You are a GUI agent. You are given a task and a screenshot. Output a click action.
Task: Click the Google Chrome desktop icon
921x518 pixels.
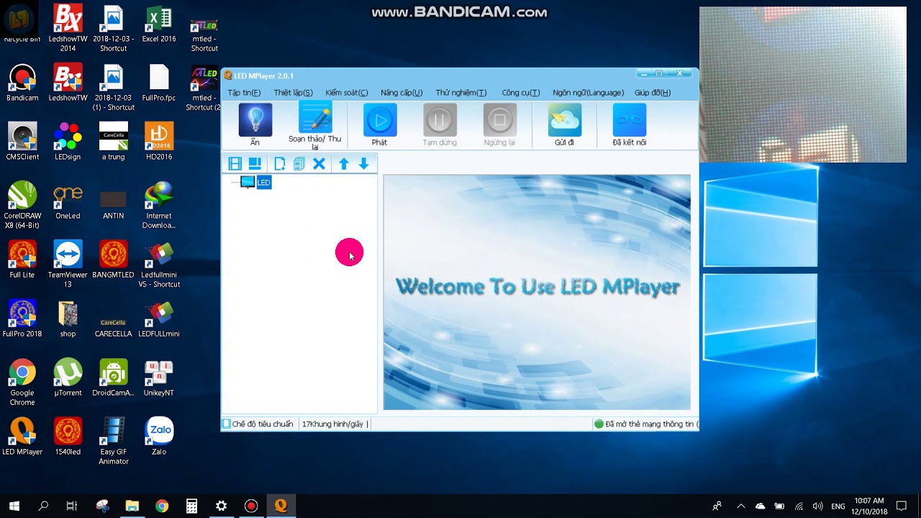coord(22,382)
